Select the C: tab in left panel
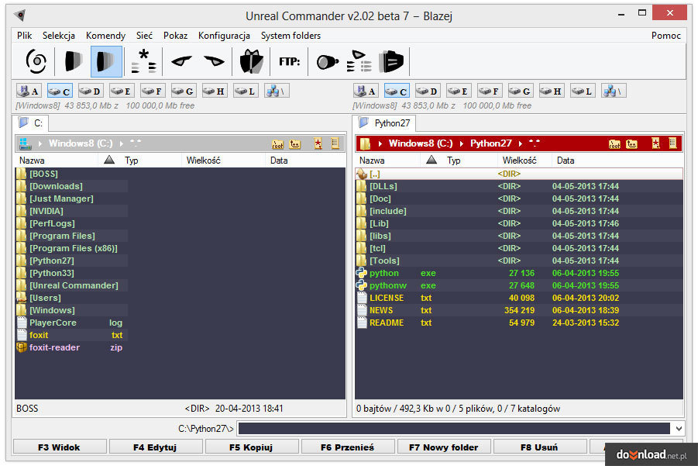698x466 pixels. 30,123
